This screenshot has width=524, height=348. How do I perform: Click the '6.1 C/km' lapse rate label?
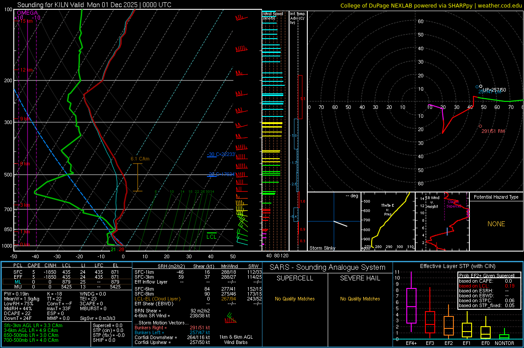pyautogui.click(x=140, y=159)
